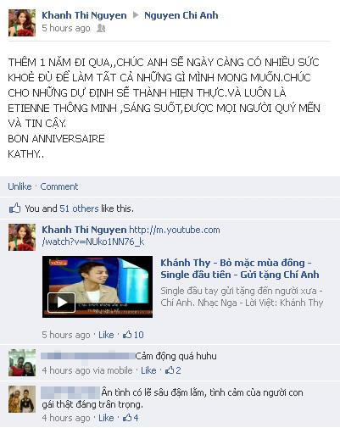Open Khanh Thi Nguyen's profile picture in post header
The image size is (340, 428).
22,23
